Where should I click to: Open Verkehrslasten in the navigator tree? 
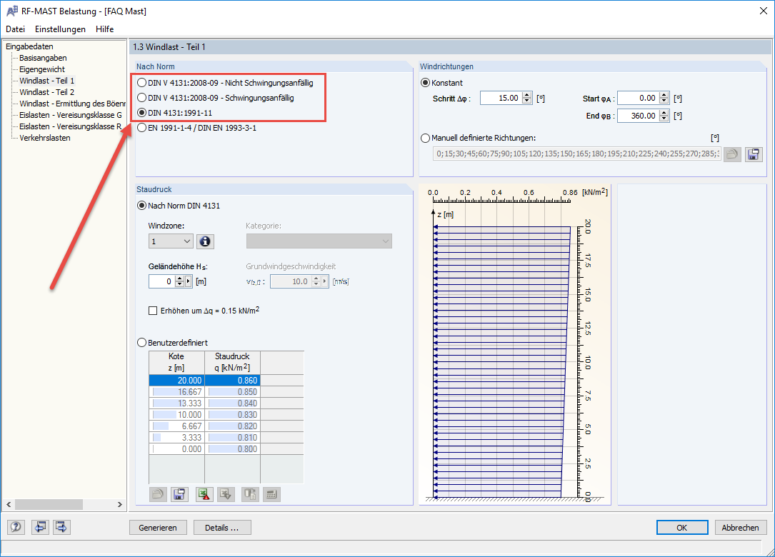click(45, 138)
